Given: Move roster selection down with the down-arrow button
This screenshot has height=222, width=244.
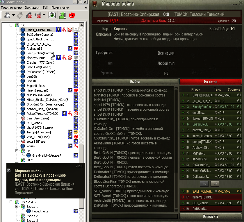Looking at the screenshot, I should (215, 184).
